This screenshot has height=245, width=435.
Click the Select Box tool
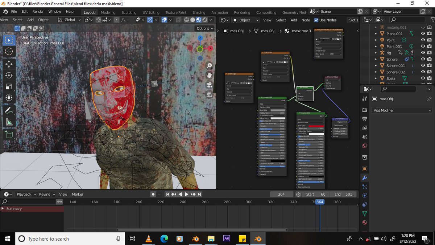point(9,40)
